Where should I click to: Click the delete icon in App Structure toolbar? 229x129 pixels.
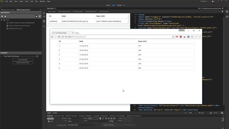5,16
